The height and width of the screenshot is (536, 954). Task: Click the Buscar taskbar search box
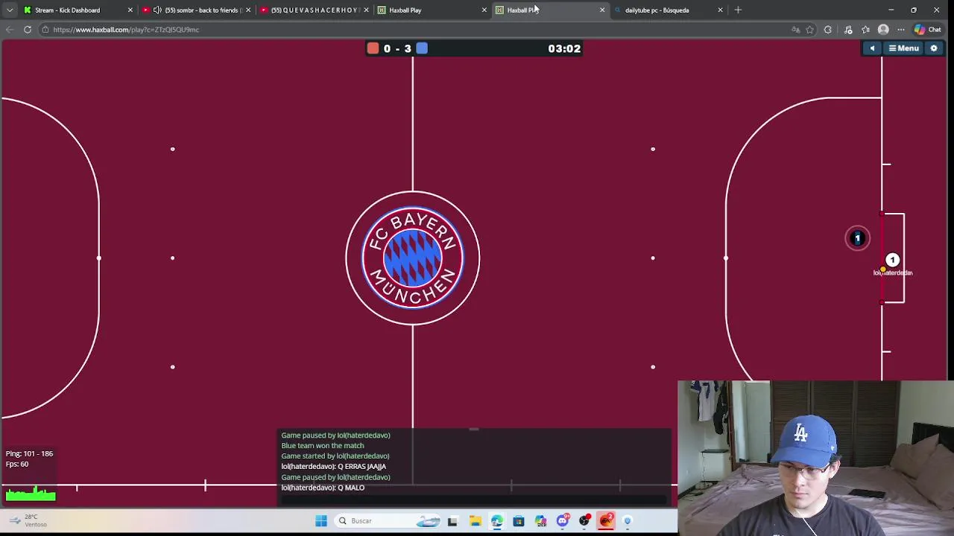click(388, 520)
